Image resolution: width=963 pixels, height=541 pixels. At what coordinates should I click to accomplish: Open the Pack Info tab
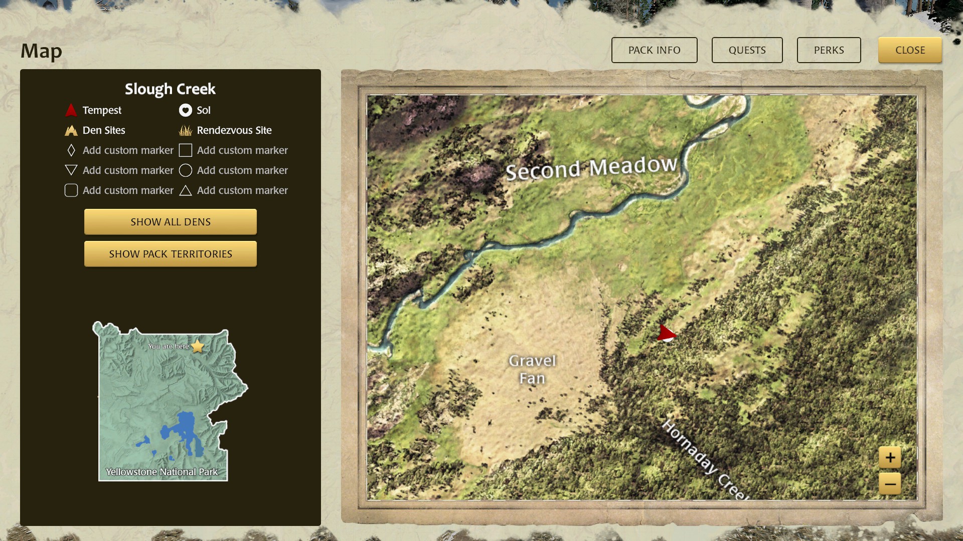654,50
